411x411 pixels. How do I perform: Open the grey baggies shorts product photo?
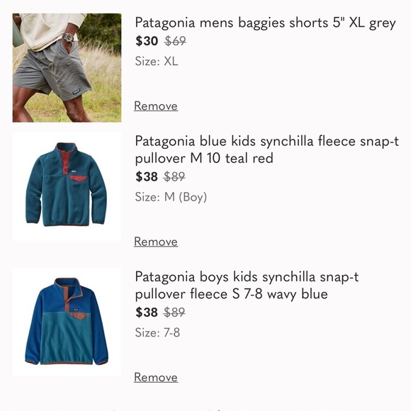point(67,67)
